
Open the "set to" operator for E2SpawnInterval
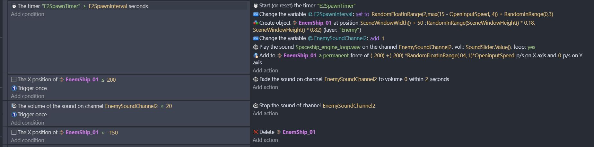(x=363, y=14)
